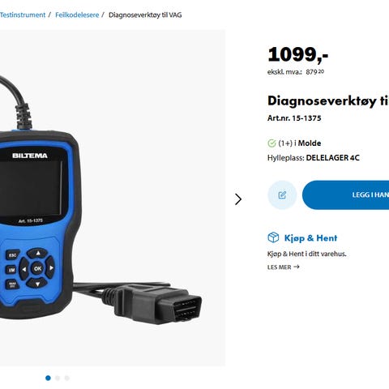Image resolution: width=389 pixels, height=389 pixels.
Task: Select the third carousel dot
Action: coord(67,378)
